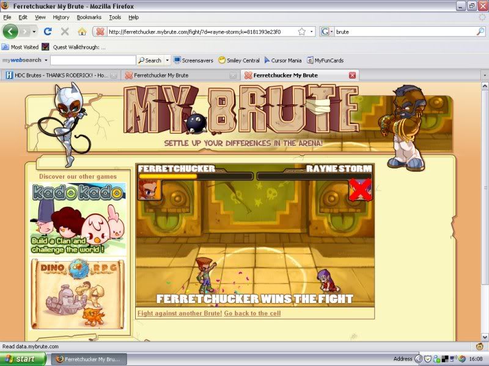Expand the mywebsearch dropdown arrow
The height and width of the screenshot is (366, 489).
(x=46, y=60)
